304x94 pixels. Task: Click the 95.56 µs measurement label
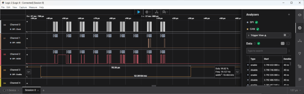tap(116, 68)
